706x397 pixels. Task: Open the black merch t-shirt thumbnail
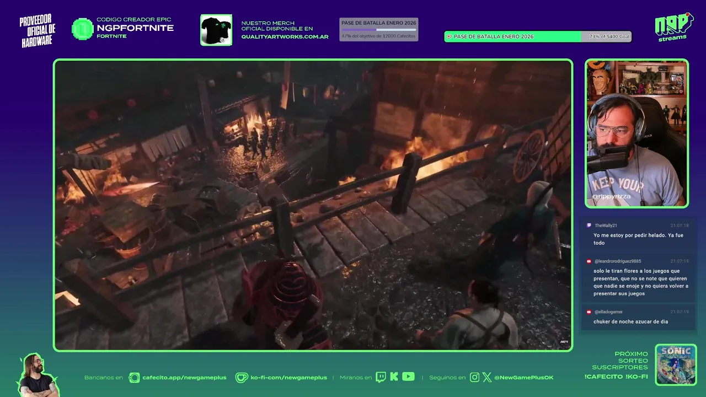click(216, 30)
